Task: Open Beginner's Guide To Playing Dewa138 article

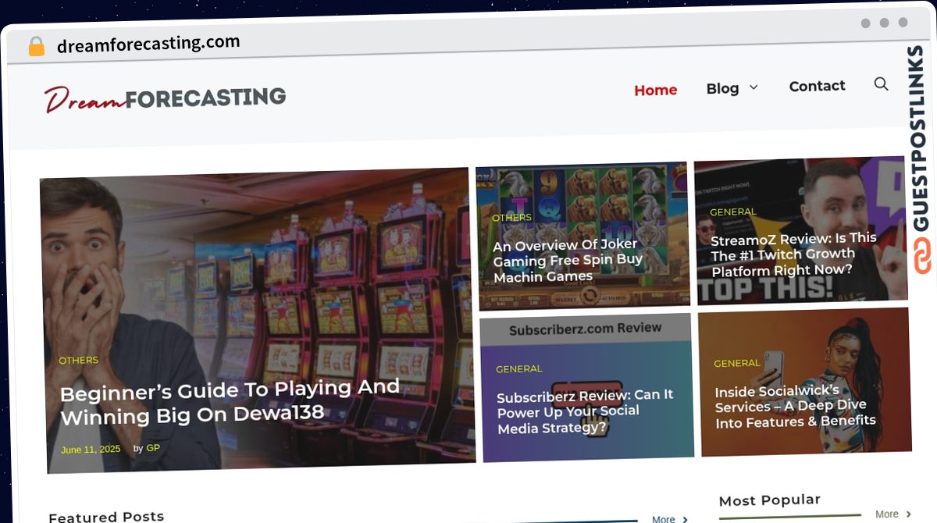Action: pos(230,400)
